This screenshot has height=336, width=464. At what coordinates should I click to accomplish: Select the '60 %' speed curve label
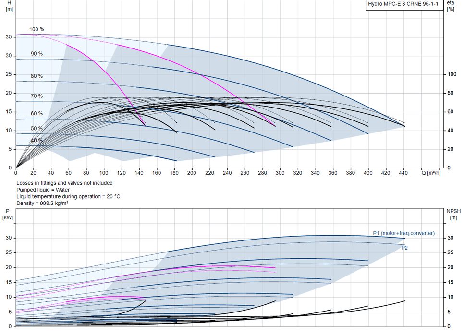click(37, 113)
